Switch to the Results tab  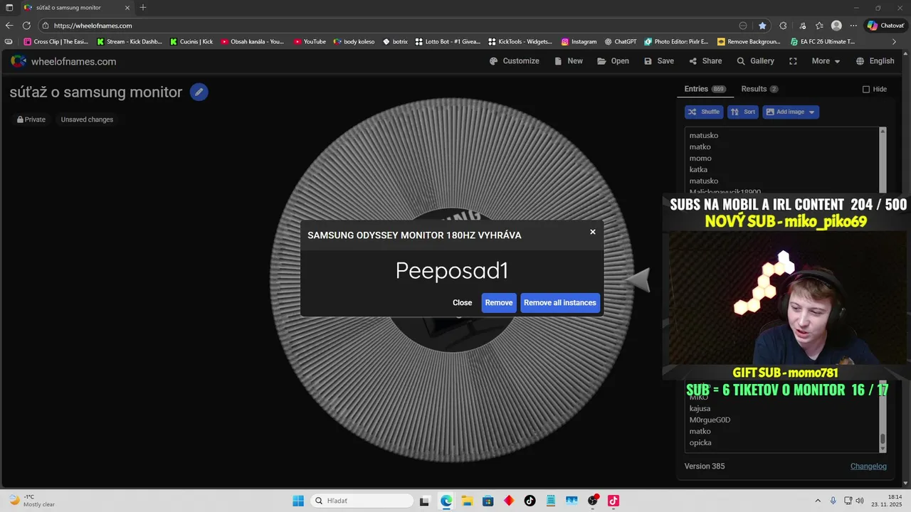click(x=759, y=89)
